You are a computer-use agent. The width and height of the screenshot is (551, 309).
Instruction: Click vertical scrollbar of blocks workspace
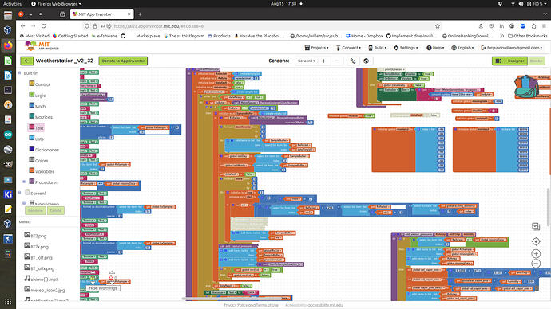548,207
